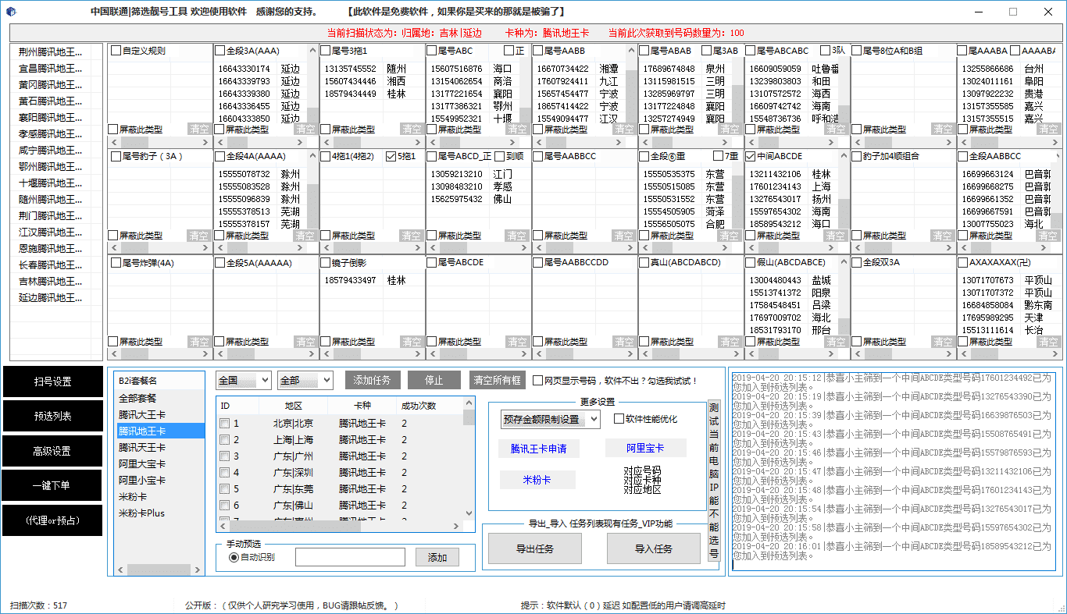Open the 阿里宝卡 link
The height and width of the screenshot is (614, 1067).
pos(645,448)
